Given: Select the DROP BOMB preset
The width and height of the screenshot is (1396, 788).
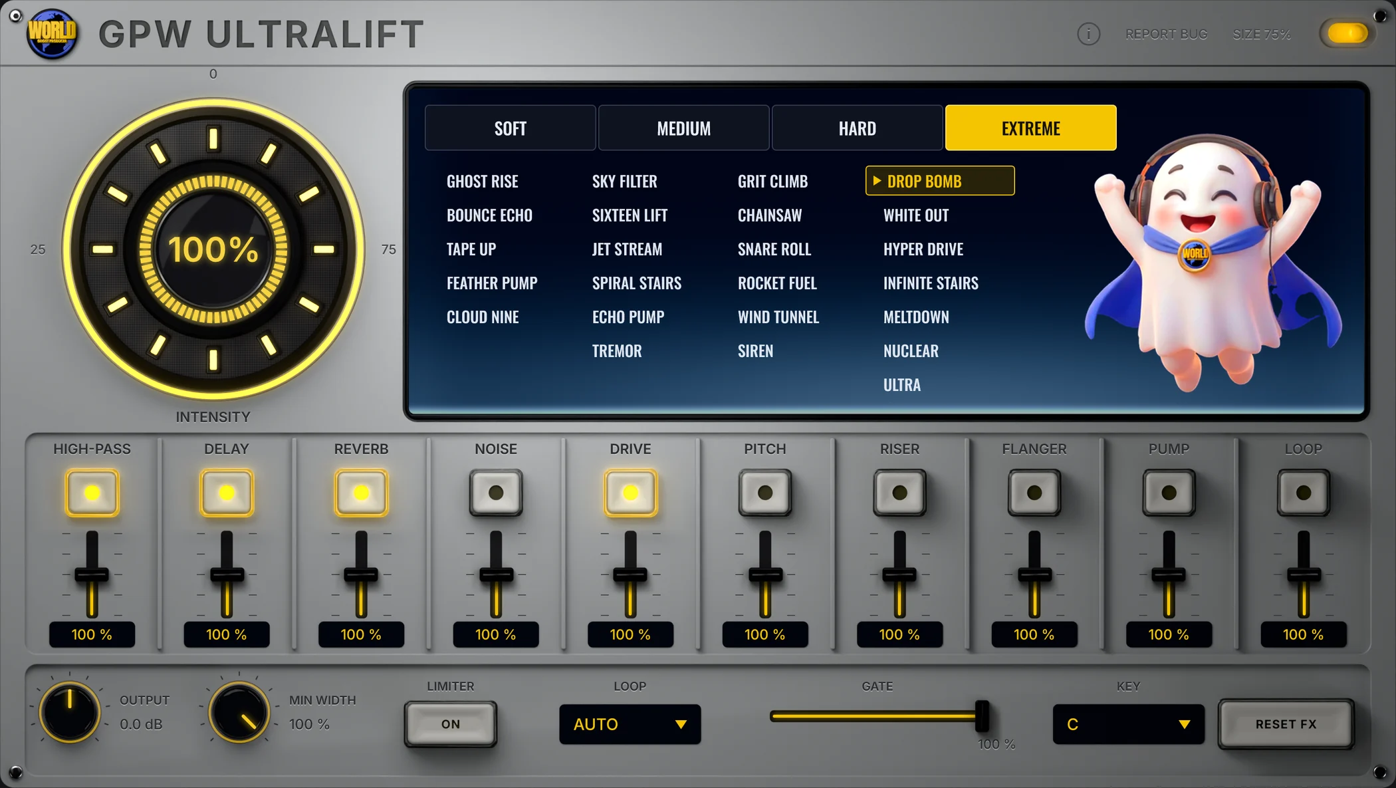Looking at the screenshot, I should click(x=940, y=181).
